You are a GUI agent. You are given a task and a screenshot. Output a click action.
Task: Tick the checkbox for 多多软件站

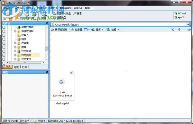[x=4, y=31]
